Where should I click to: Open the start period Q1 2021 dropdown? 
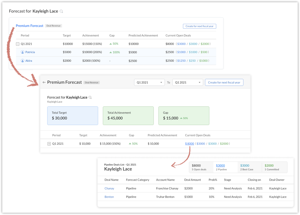point(149,82)
